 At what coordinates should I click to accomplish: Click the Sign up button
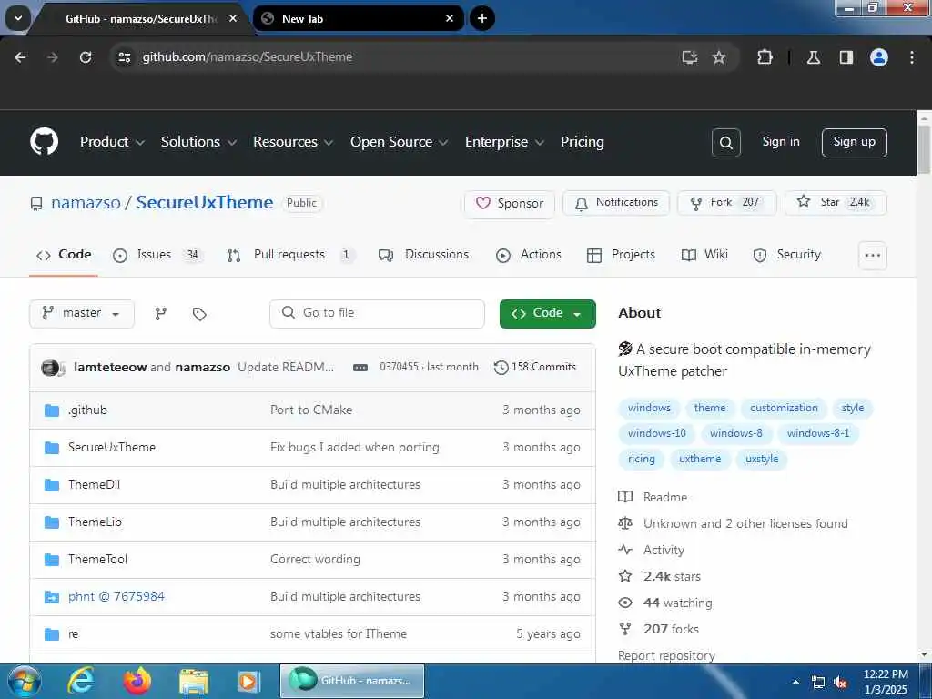[854, 142]
